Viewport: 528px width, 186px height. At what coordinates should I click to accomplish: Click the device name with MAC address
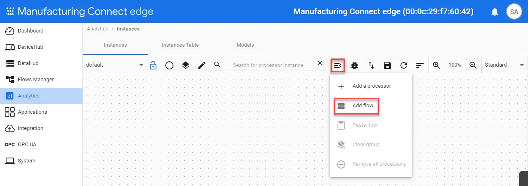(383, 11)
